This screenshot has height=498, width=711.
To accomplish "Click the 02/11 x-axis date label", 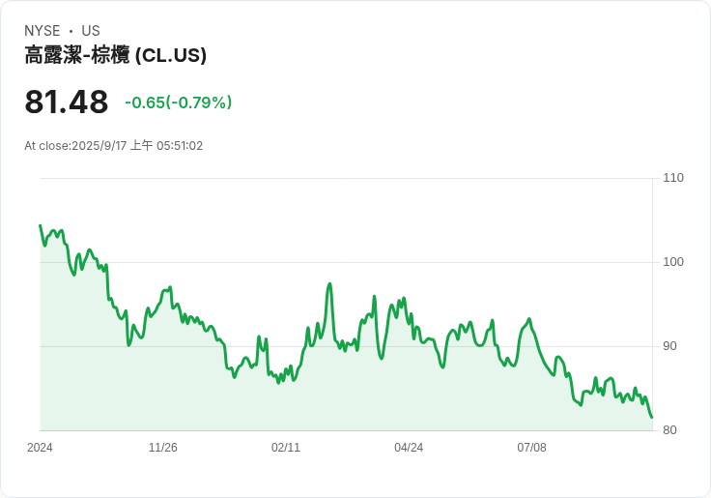I will point(286,448).
